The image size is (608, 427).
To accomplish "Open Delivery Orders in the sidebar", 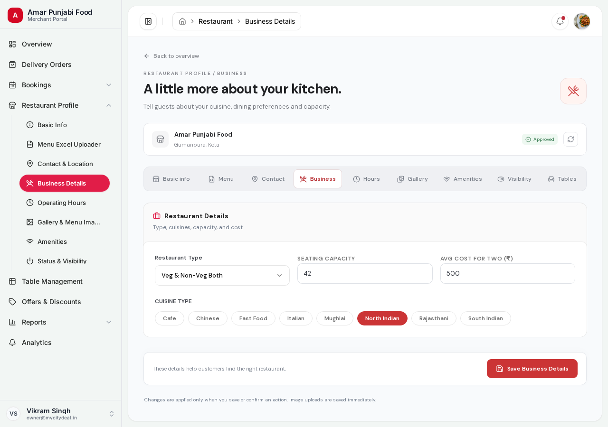I will click(61, 65).
